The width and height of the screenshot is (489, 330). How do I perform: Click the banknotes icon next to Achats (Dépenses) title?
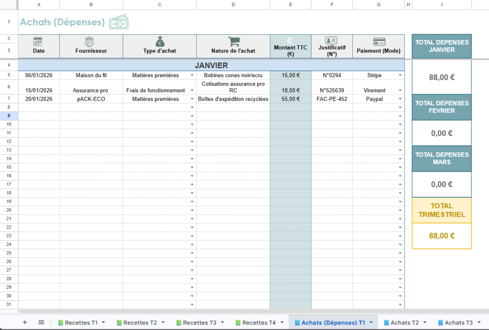tap(118, 22)
